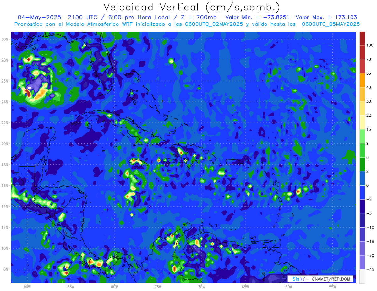
Task: Click the "16N" latitude label
Action: [5, 186]
